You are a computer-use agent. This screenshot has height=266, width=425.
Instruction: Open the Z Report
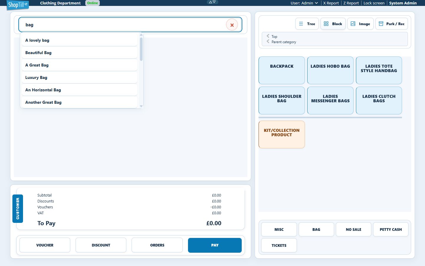351,3
